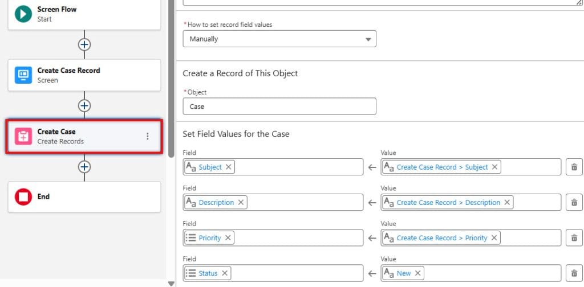
Task: Click the blue Create Case Record screen icon
Action: [23, 75]
